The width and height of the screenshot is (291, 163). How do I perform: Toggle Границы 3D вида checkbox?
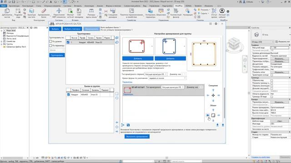272,96
